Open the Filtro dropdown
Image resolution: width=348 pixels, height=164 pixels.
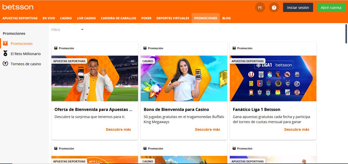pyautogui.click(x=68, y=30)
